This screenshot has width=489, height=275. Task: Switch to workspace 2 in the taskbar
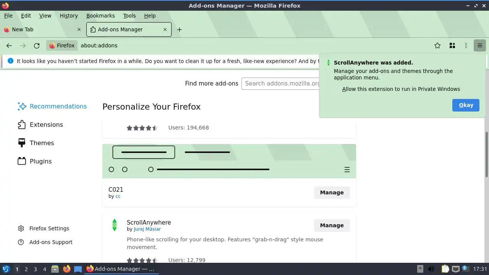tap(26, 269)
